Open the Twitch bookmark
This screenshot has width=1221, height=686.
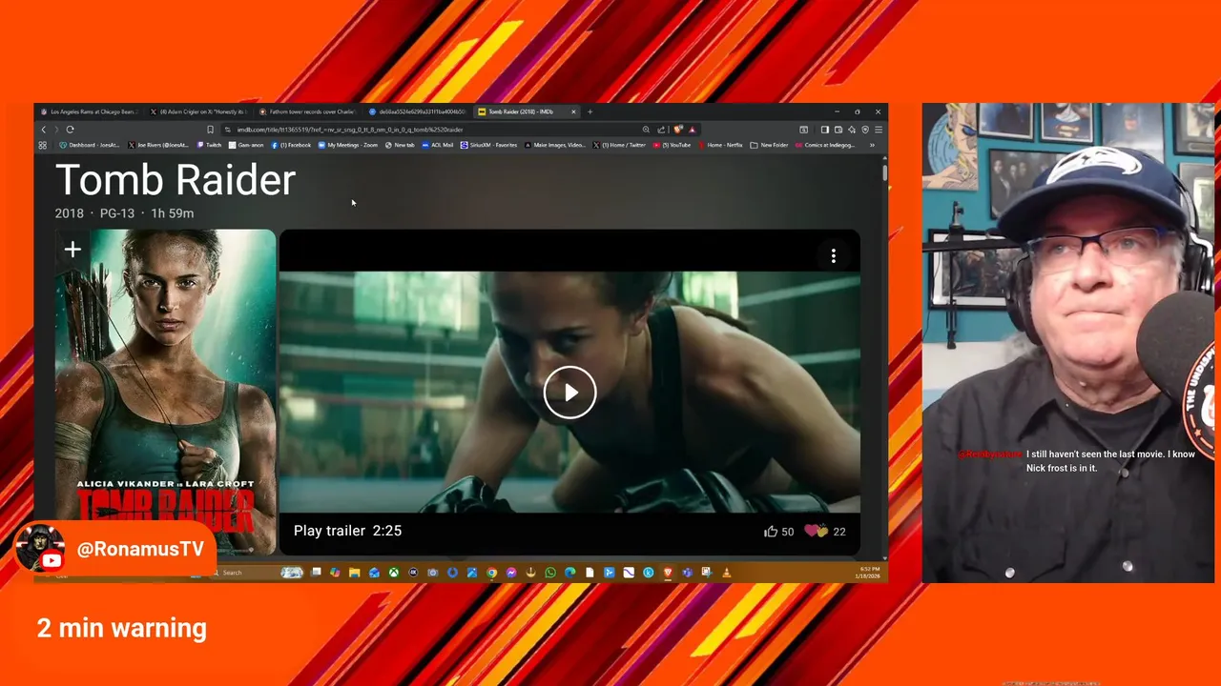point(208,145)
